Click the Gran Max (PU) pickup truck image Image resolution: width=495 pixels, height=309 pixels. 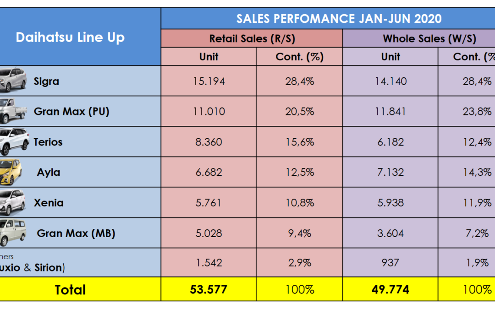click(x=13, y=110)
